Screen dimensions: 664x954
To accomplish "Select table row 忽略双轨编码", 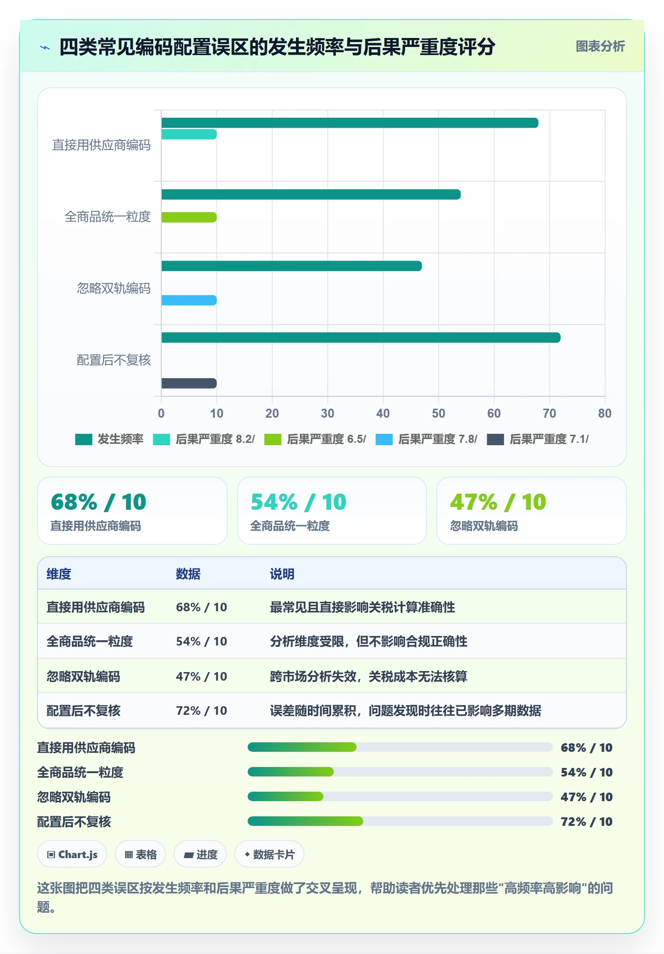I will (x=332, y=676).
